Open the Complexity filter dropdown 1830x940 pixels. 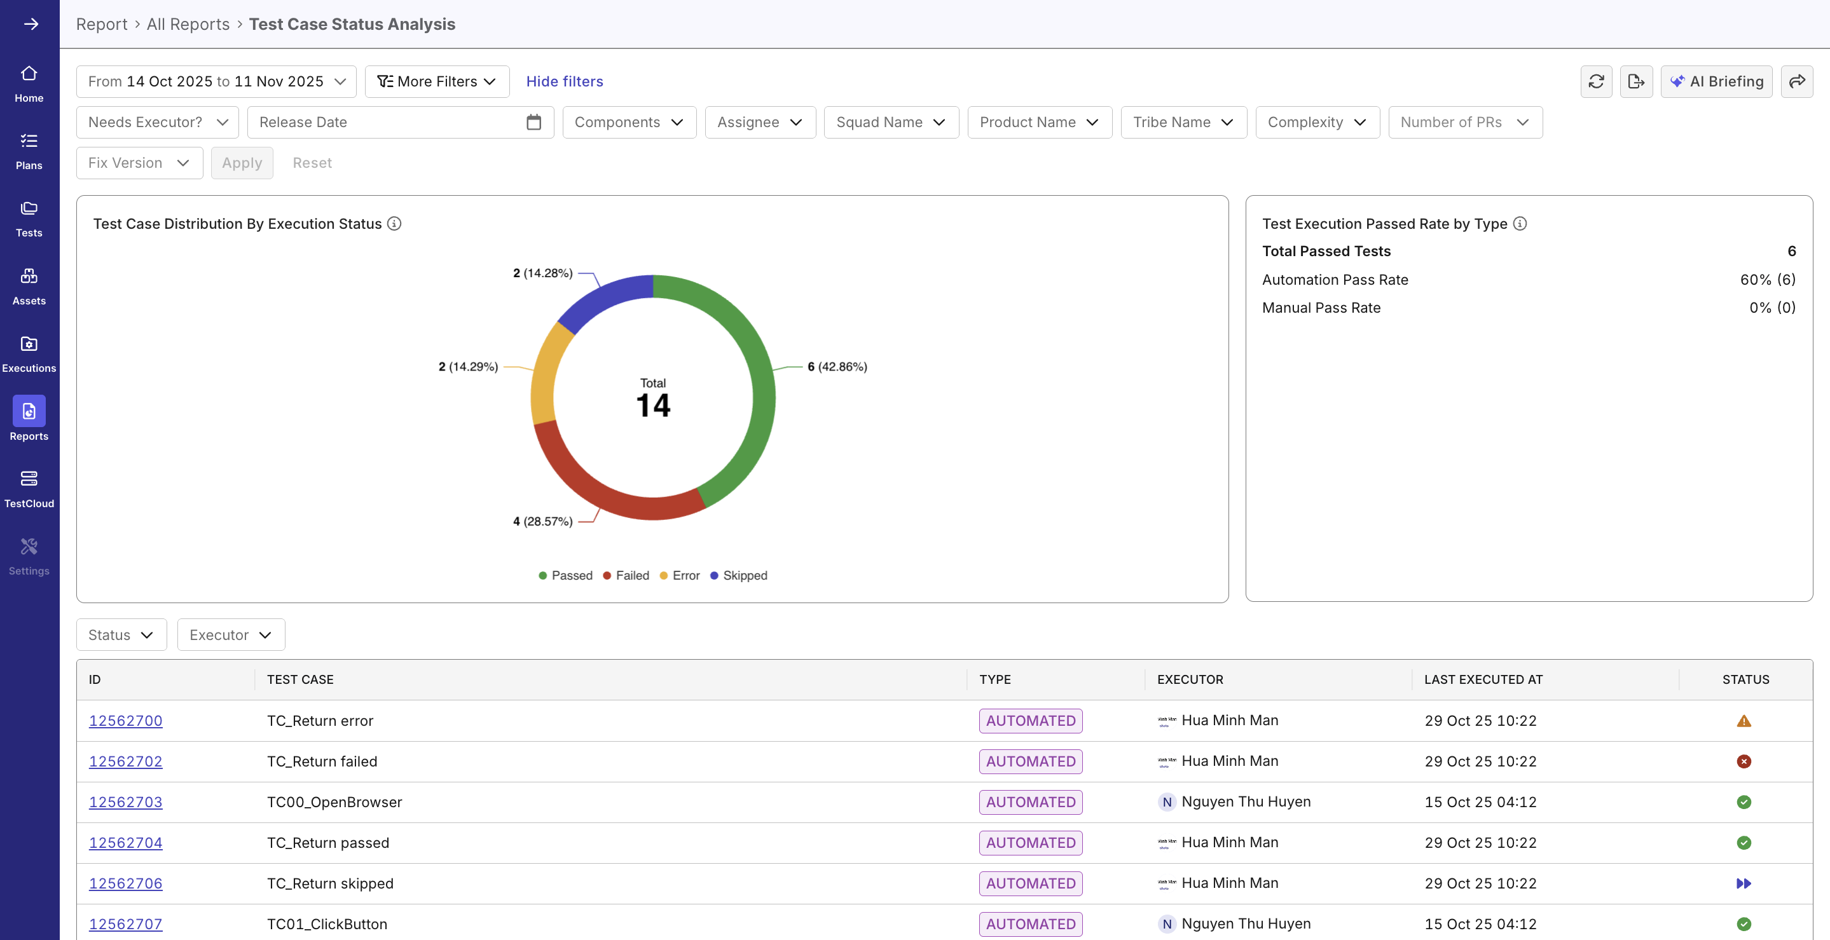[1316, 121]
